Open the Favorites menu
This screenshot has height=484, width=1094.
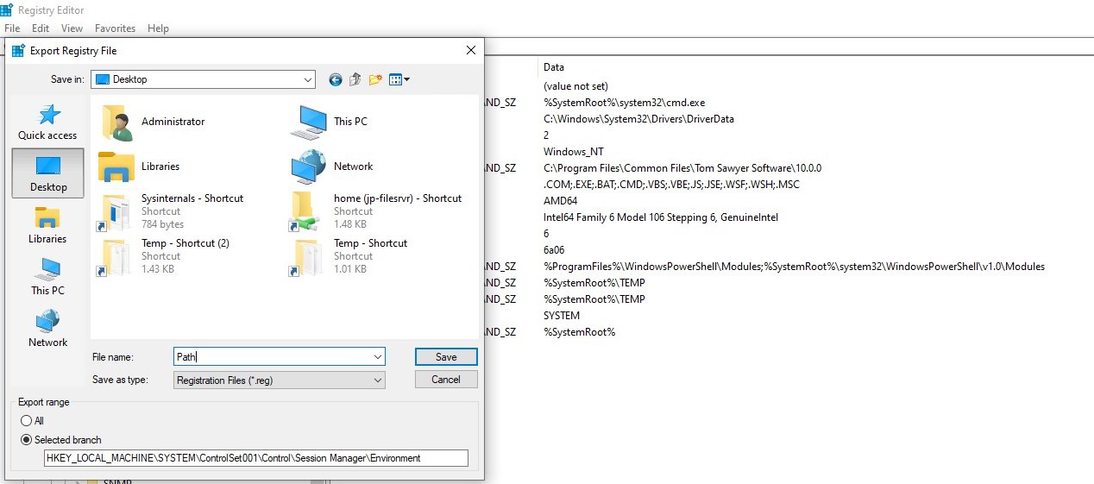[x=116, y=28]
